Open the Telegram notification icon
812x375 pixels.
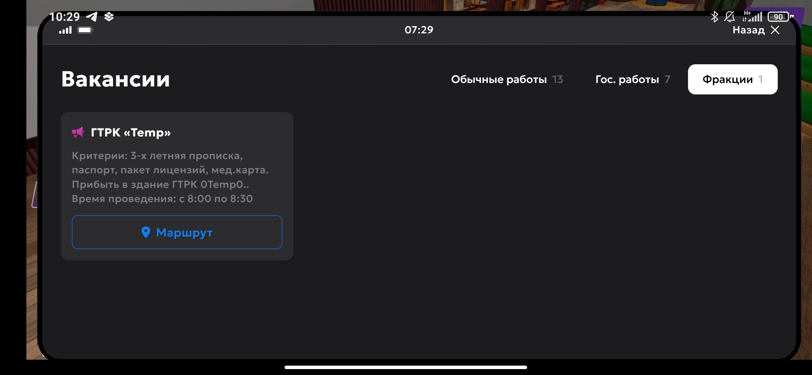click(x=92, y=17)
